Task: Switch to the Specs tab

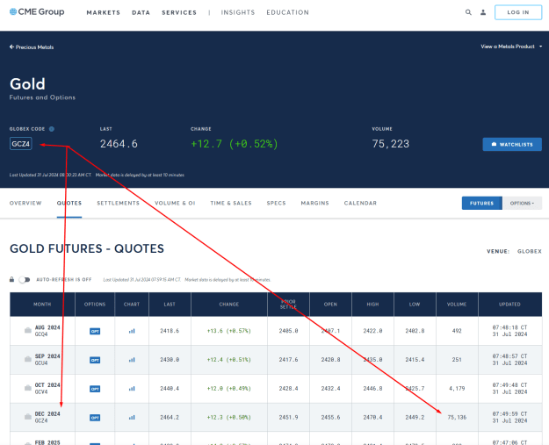Action: point(276,204)
